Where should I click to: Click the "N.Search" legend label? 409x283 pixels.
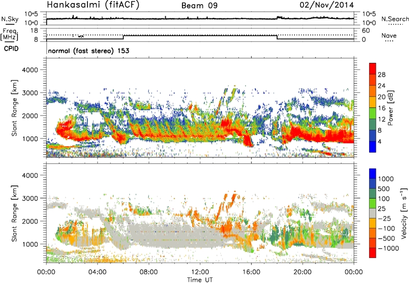(x=395, y=19)
